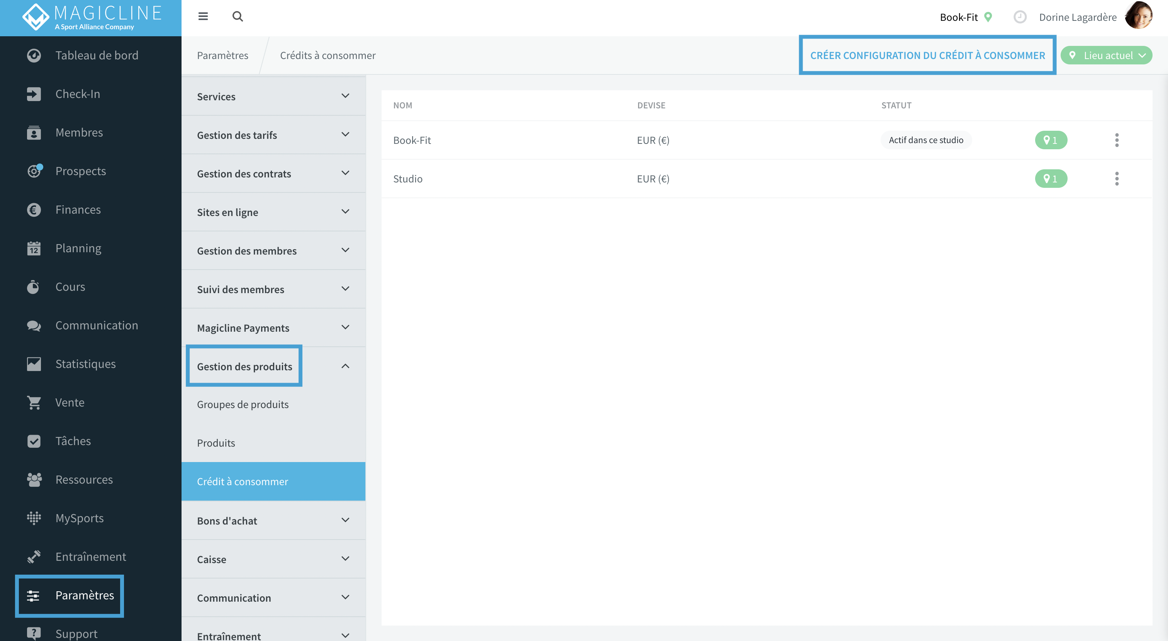Viewport: 1168px width, 641px height.
Task: Go to Statistiques in the sidebar
Action: [85, 364]
